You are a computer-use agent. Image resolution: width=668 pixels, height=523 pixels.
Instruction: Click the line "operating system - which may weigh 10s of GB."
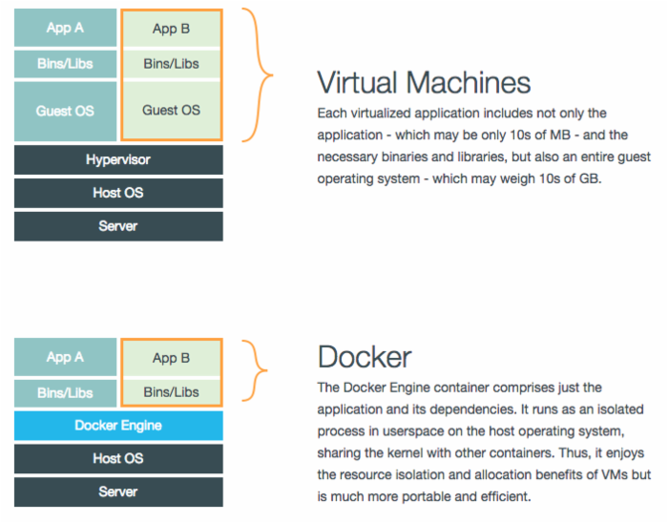pos(459,178)
